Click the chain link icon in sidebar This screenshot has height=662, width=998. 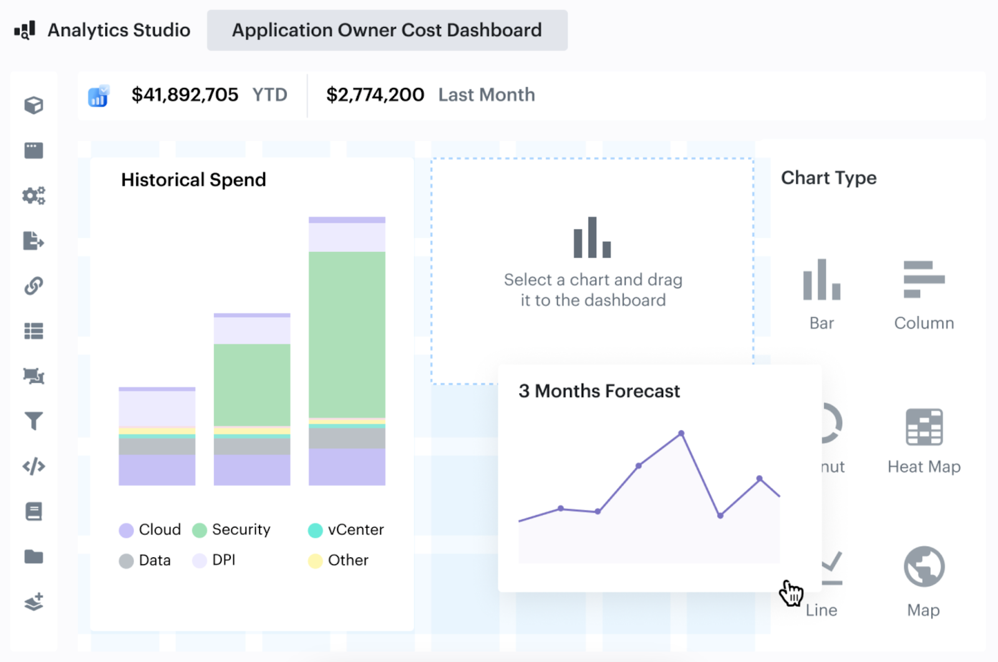click(34, 286)
